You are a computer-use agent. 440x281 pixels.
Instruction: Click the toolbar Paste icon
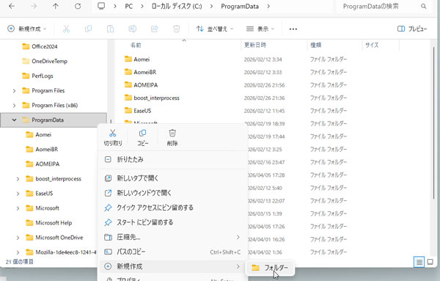pyautogui.click(x=110, y=29)
